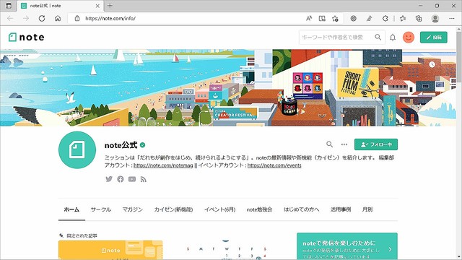Click the browser address bar URL
This screenshot has height=260, width=462.
coord(110,18)
